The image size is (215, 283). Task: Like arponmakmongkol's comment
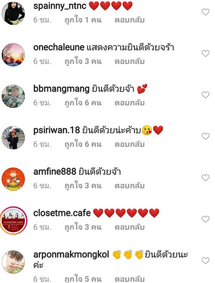205,261
